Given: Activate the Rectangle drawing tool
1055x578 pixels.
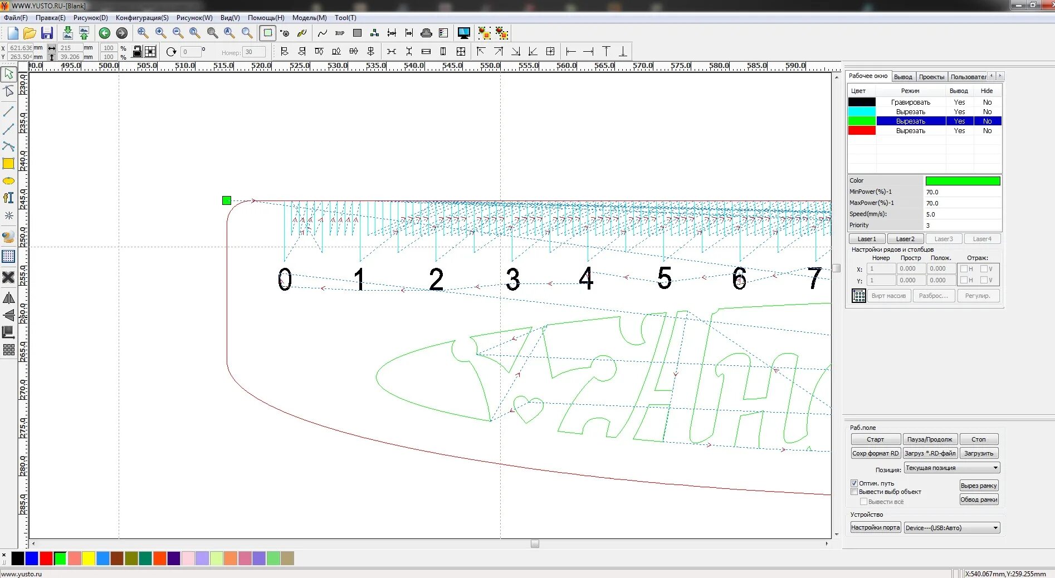Looking at the screenshot, I should coord(8,164).
